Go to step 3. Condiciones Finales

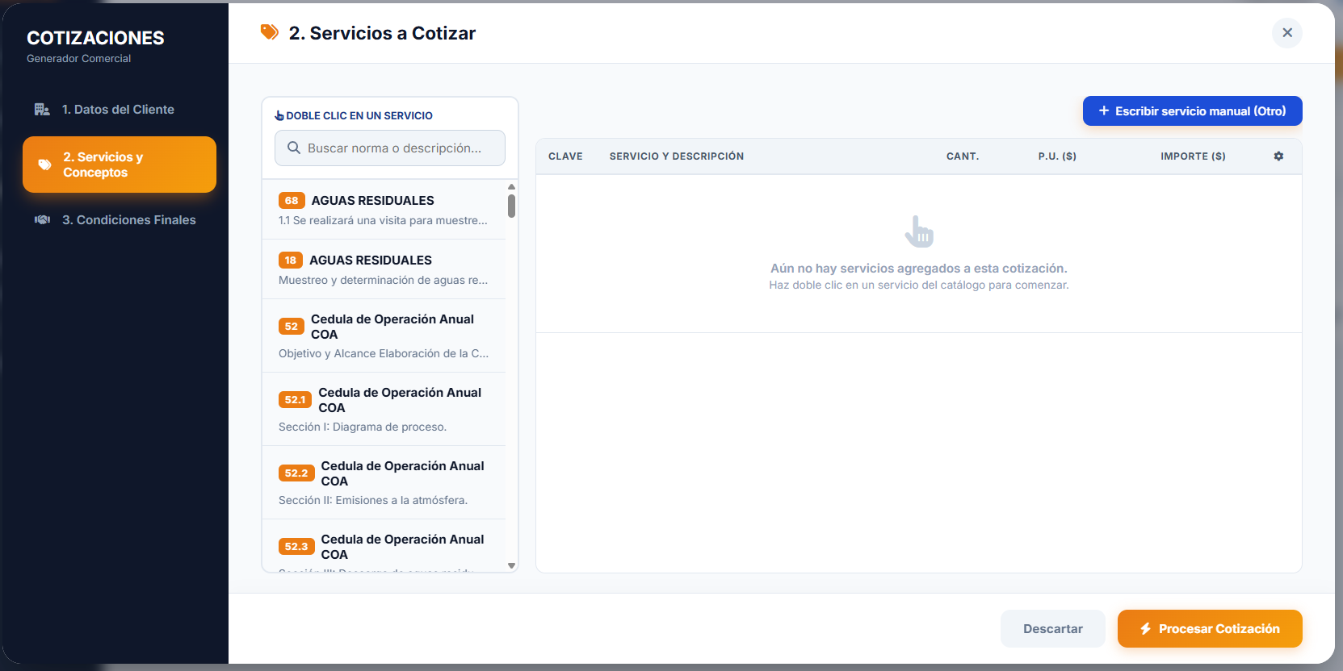(120, 220)
